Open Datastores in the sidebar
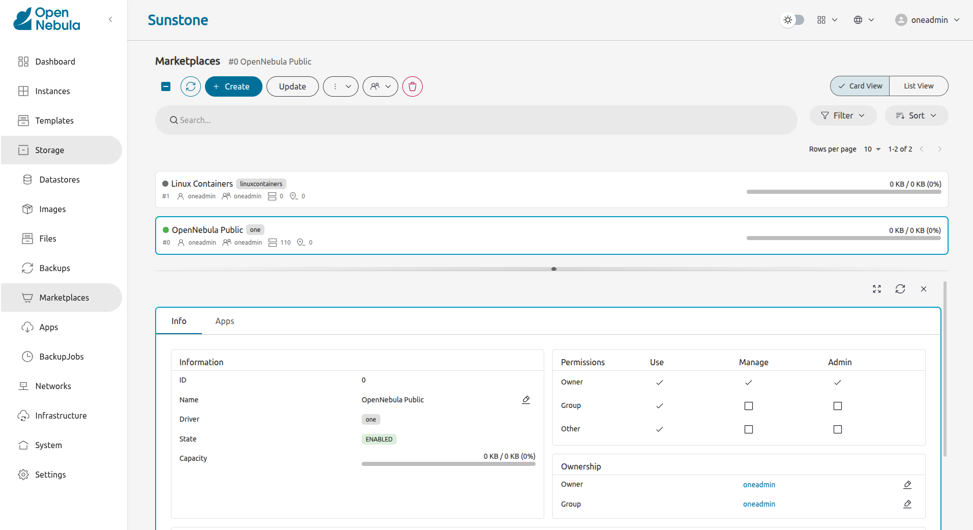Screen dimensions: 973x530 60,180
